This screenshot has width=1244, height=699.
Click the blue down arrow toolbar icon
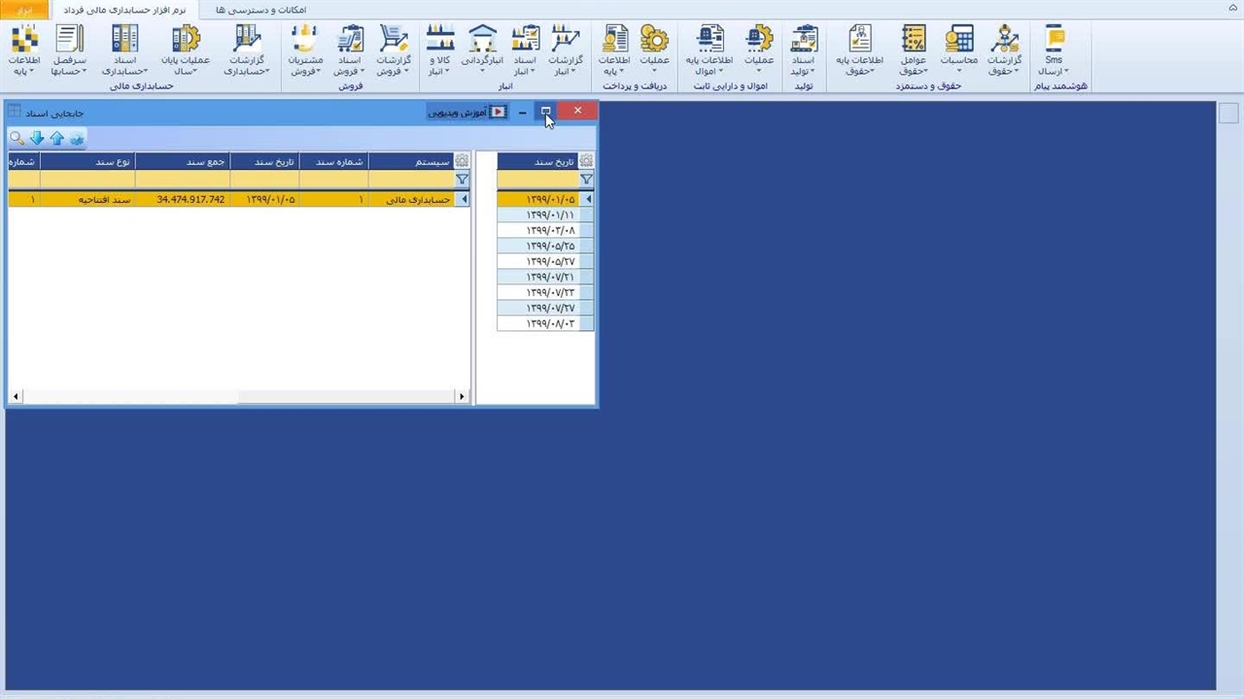[37, 139]
